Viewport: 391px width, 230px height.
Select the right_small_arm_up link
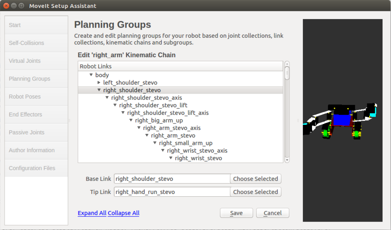pyautogui.click(x=186, y=143)
